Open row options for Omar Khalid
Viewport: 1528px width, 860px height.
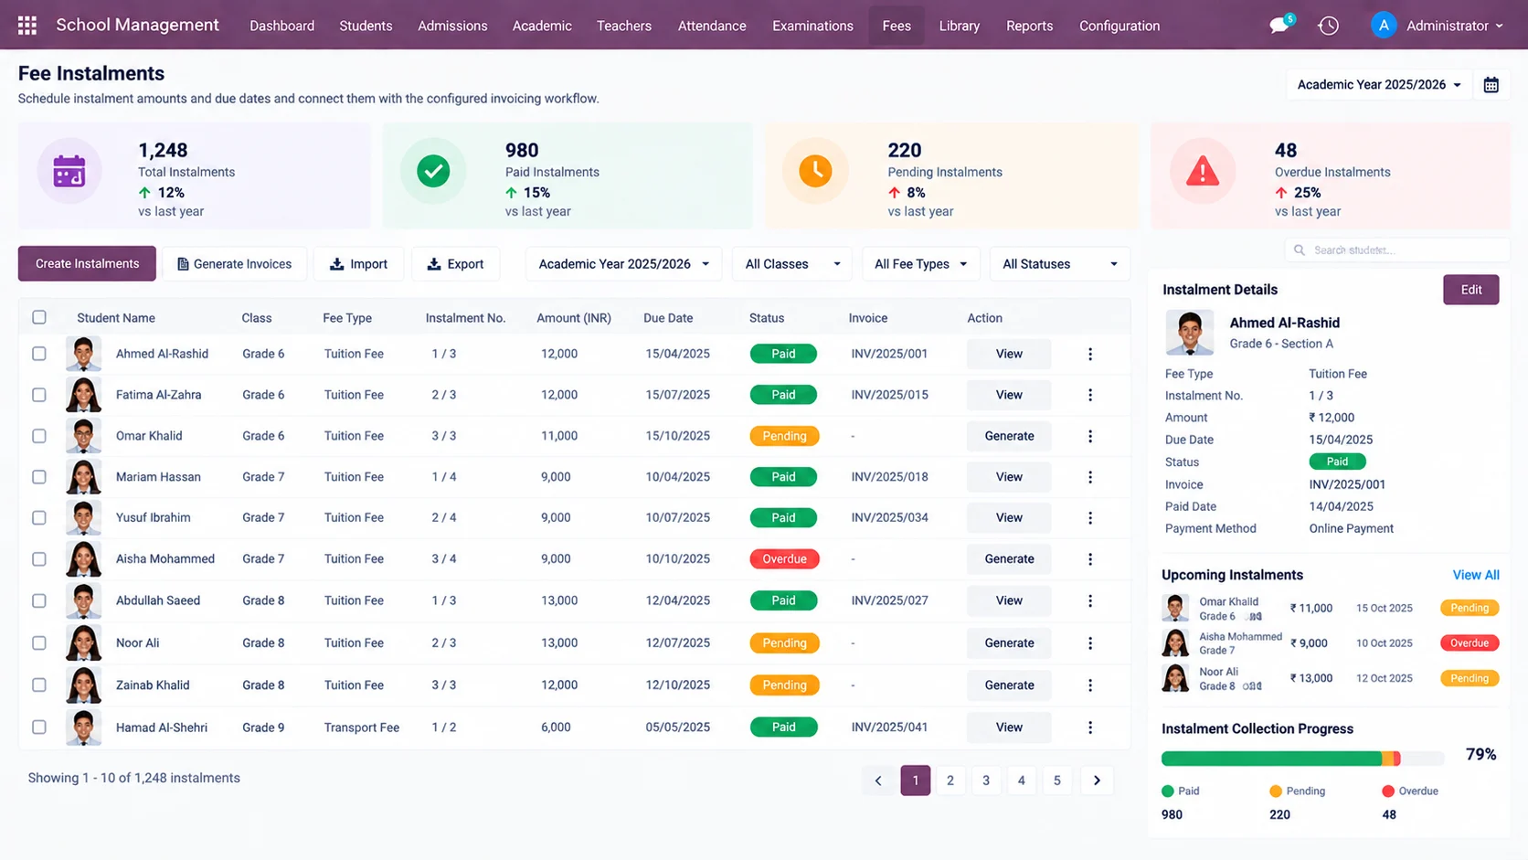(1090, 436)
